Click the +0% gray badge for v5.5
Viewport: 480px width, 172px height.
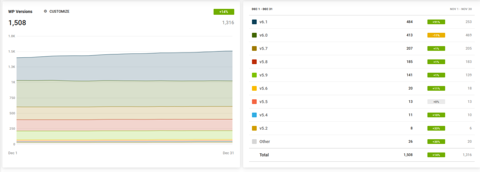[436, 102]
